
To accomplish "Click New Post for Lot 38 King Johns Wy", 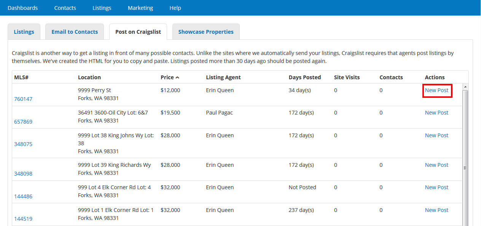I will [437, 135].
